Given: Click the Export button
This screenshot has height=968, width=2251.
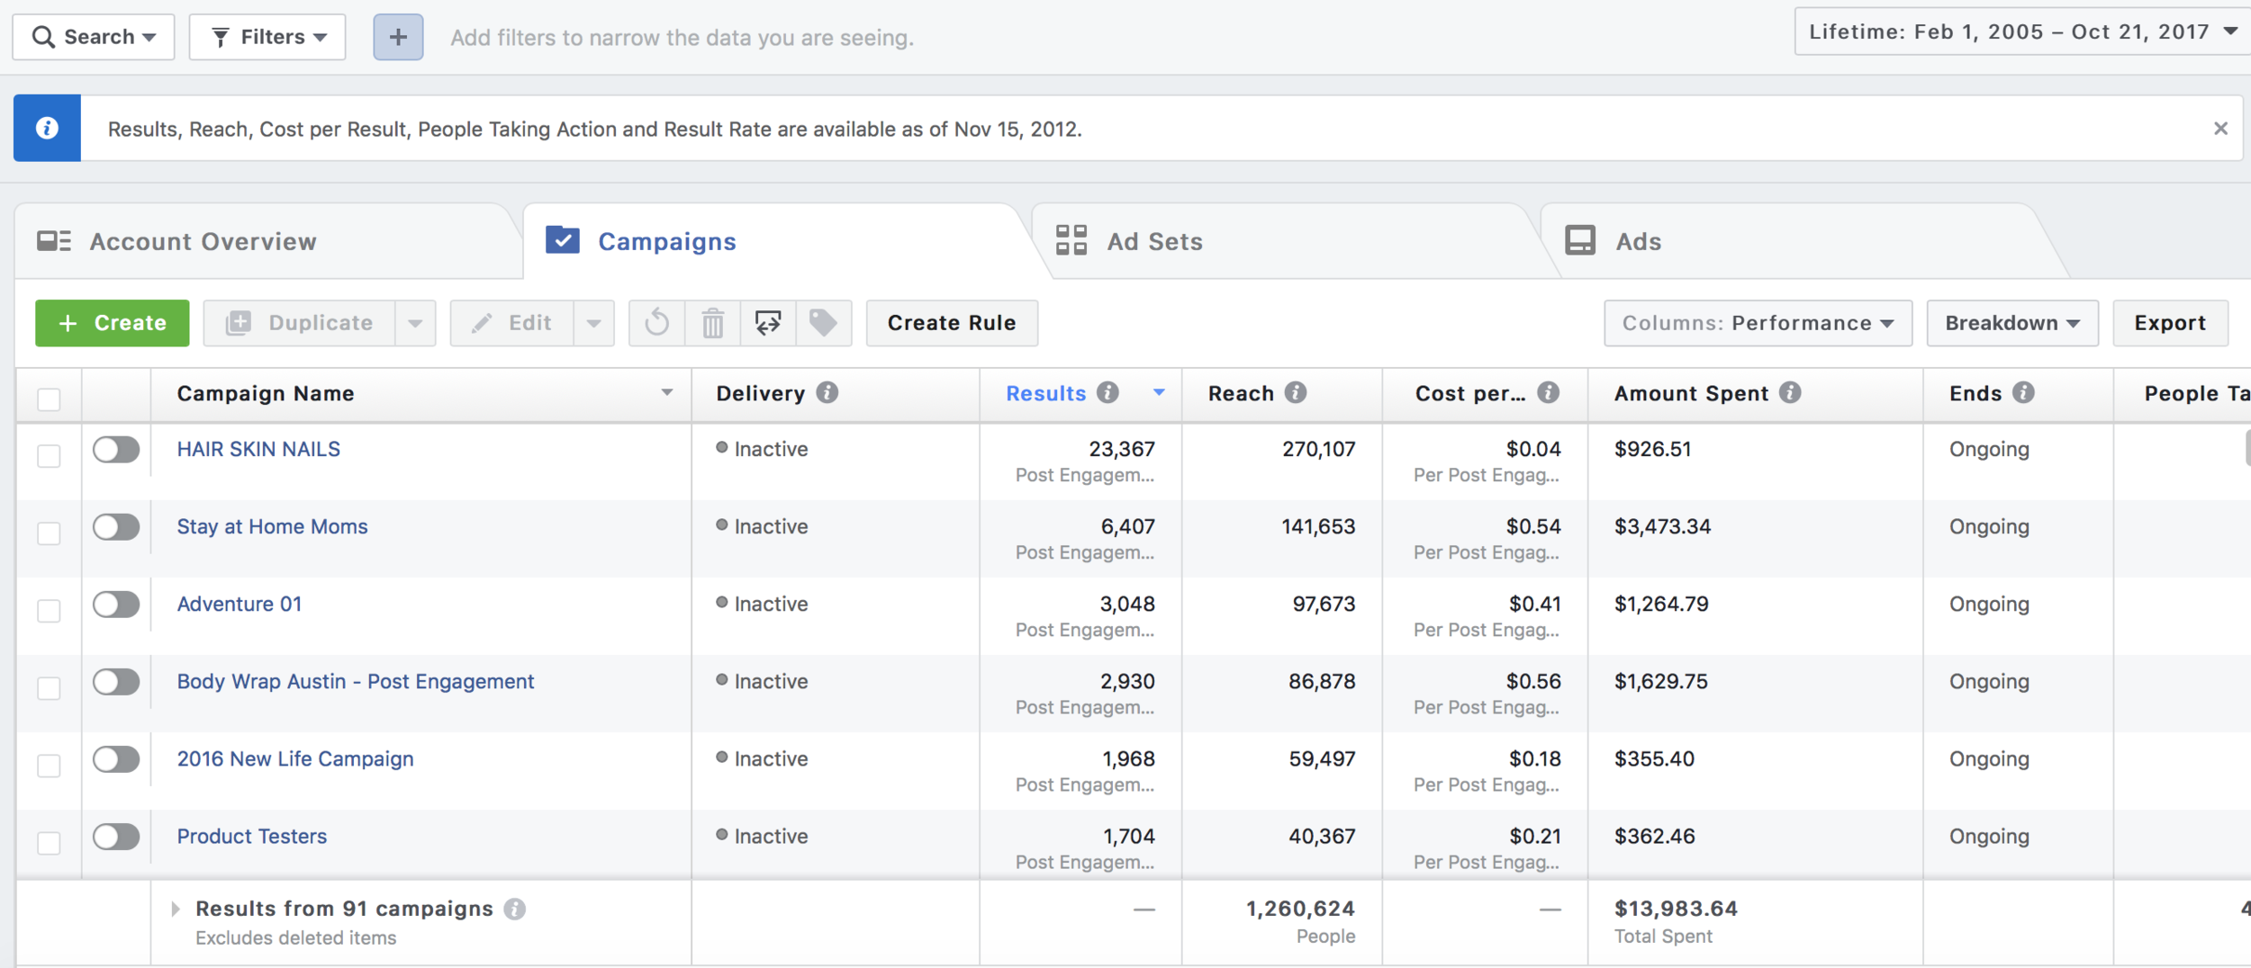Looking at the screenshot, I should (x=2170, y=323).
